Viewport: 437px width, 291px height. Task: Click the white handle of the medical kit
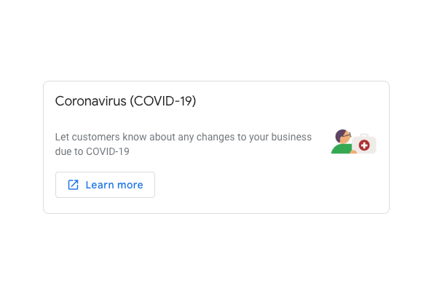[x=364, y=135]
